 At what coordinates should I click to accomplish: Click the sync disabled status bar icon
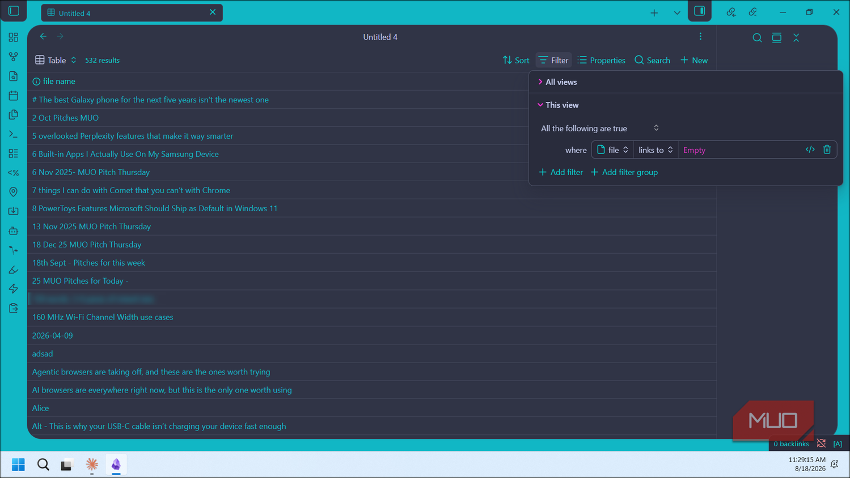tap(821, 443)
